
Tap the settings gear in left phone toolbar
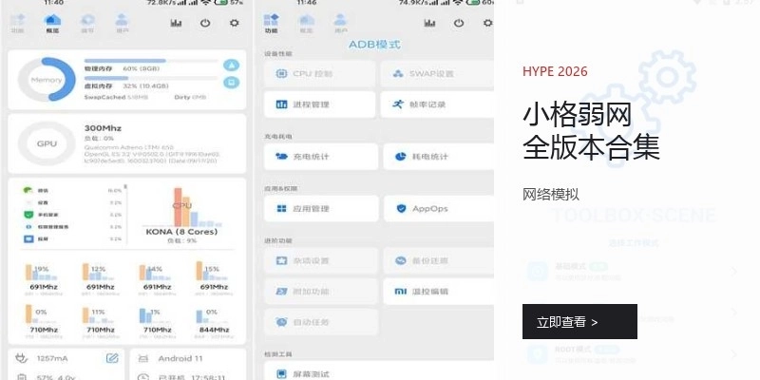pyautogui.click(x=235, y=22)
